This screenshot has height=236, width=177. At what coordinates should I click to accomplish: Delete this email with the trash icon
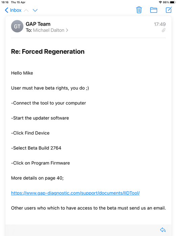point(139,10)
